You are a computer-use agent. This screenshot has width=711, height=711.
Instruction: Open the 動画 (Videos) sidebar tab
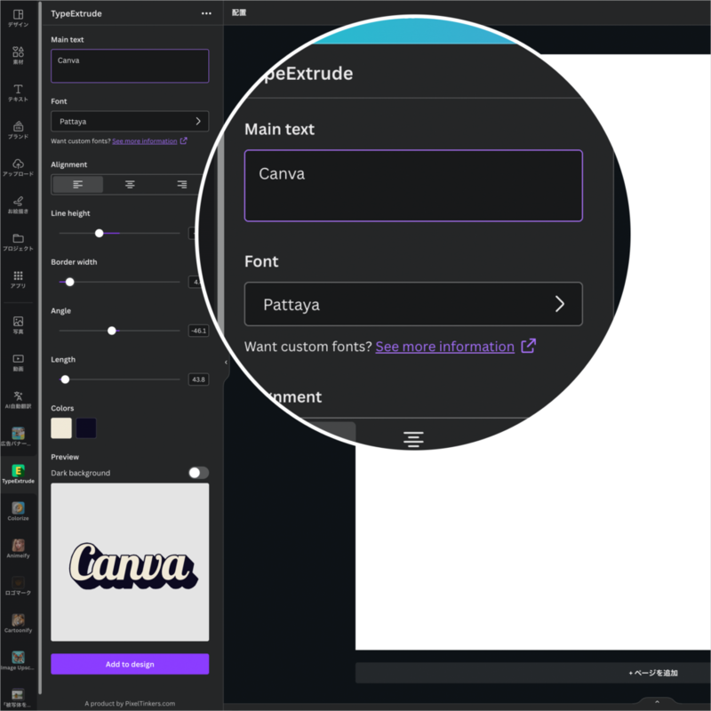[18, 363]
